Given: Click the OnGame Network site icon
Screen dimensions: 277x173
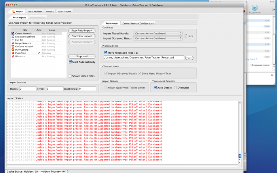Looking at the screenshot, I should pos(13,47).
